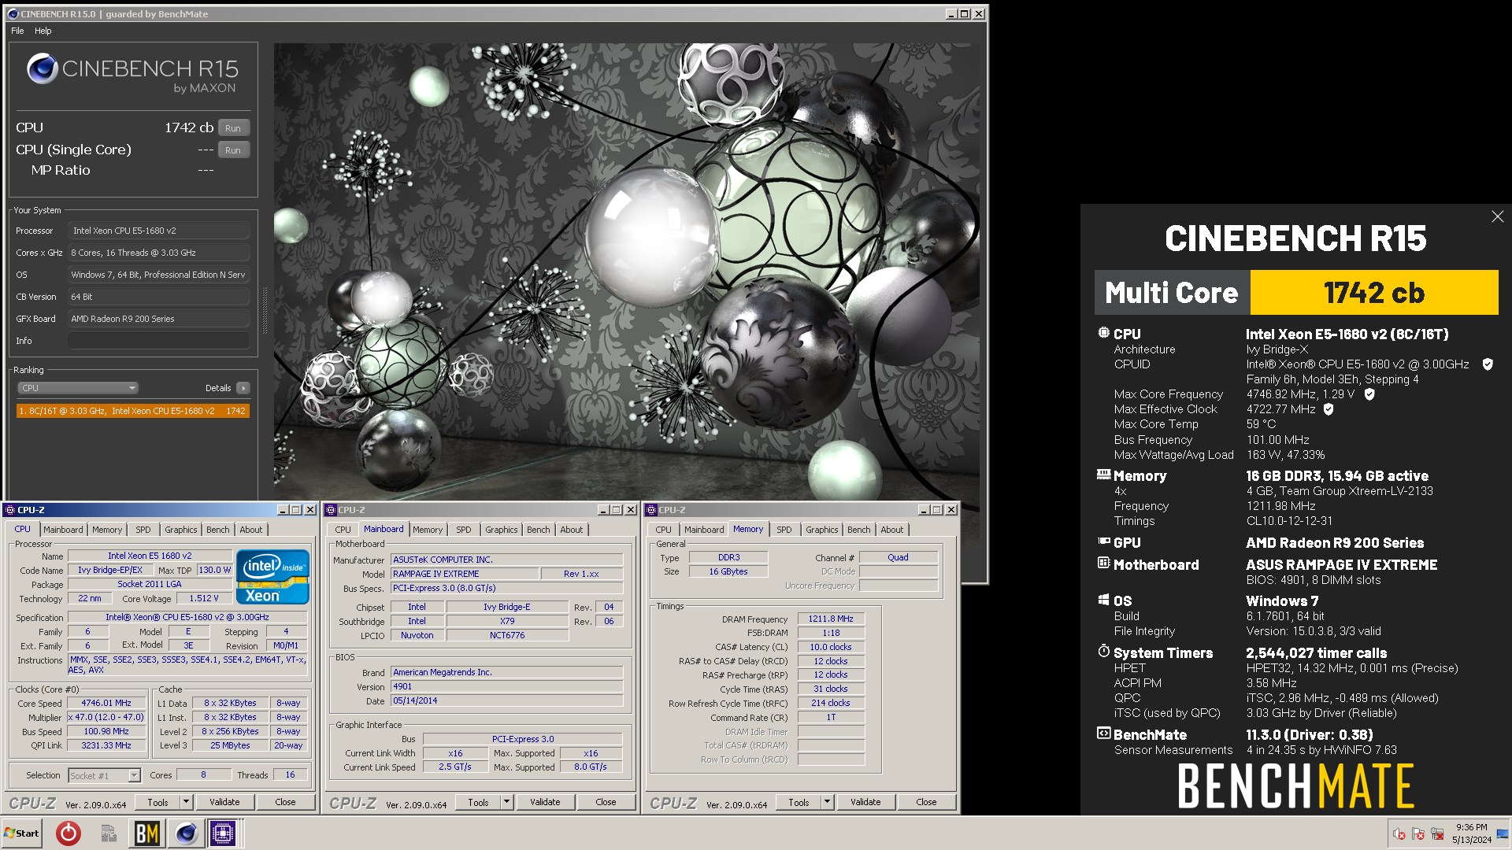1512x850 pixels.
Task: Open the Ranking CPU dropdown
Action: (78, 388)
